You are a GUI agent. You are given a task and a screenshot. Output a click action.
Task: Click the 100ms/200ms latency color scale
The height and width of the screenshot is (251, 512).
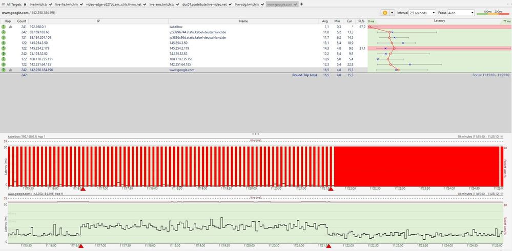[493, 12]
